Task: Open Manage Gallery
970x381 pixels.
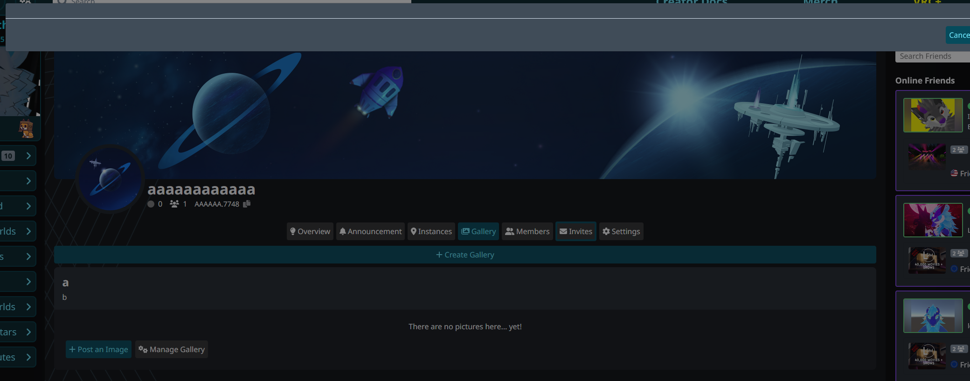Action: click(171, 349)
